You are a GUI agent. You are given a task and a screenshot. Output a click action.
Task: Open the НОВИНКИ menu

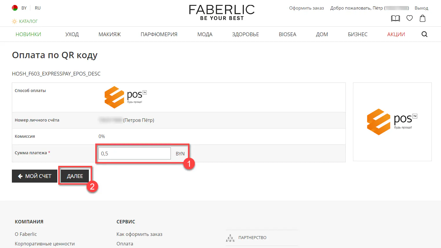pyautogui.click(x=28, y=34)
